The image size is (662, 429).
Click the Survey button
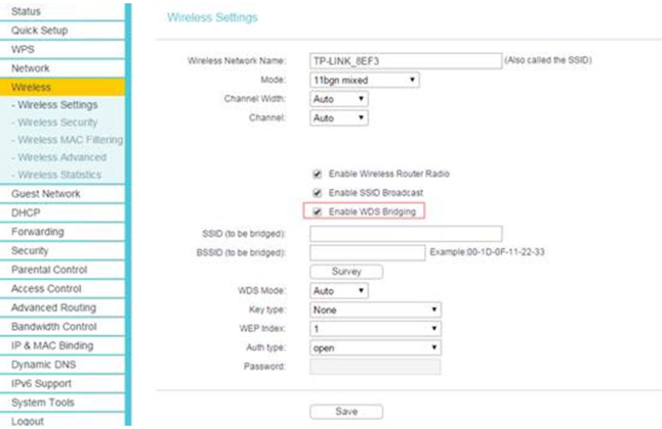point(346,271)
